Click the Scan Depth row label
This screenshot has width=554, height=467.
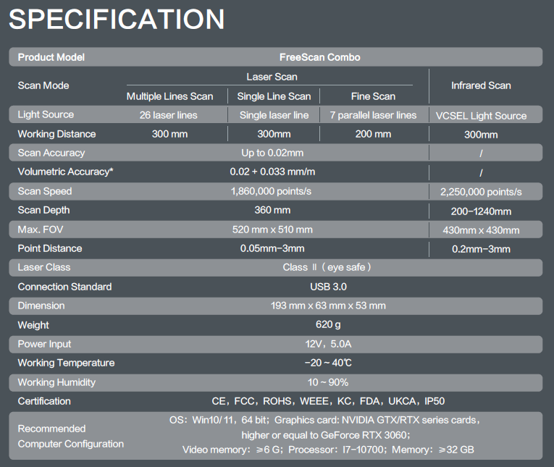click(43, 210)
